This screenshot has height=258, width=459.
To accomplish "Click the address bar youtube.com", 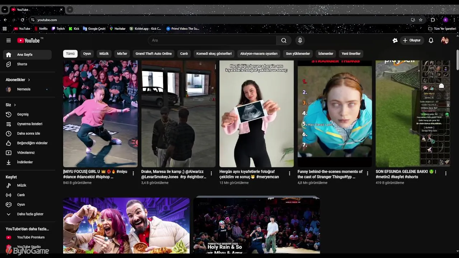I will [47, 20].
